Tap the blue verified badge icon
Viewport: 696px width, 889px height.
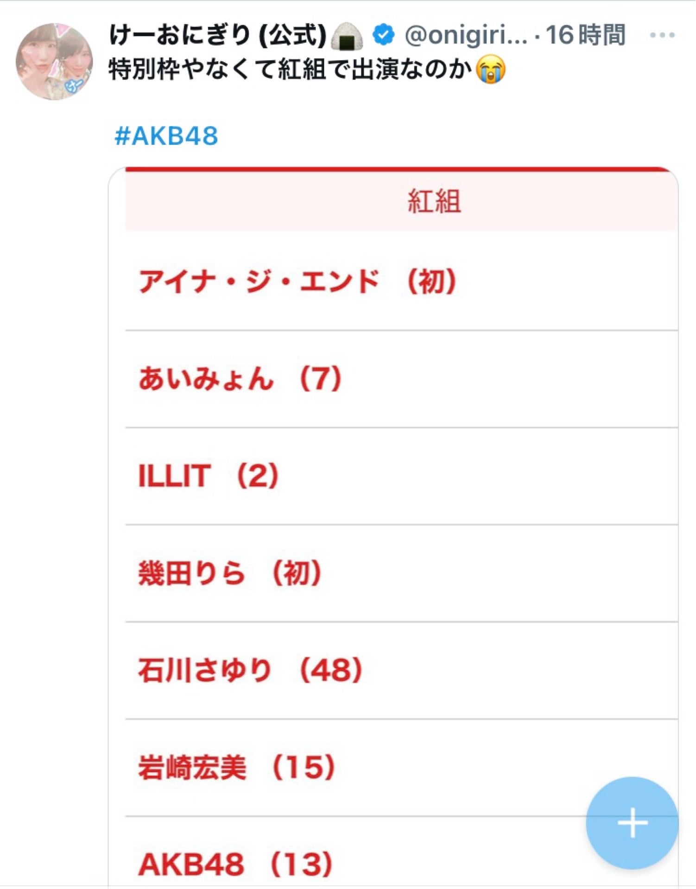click(383, 35)
